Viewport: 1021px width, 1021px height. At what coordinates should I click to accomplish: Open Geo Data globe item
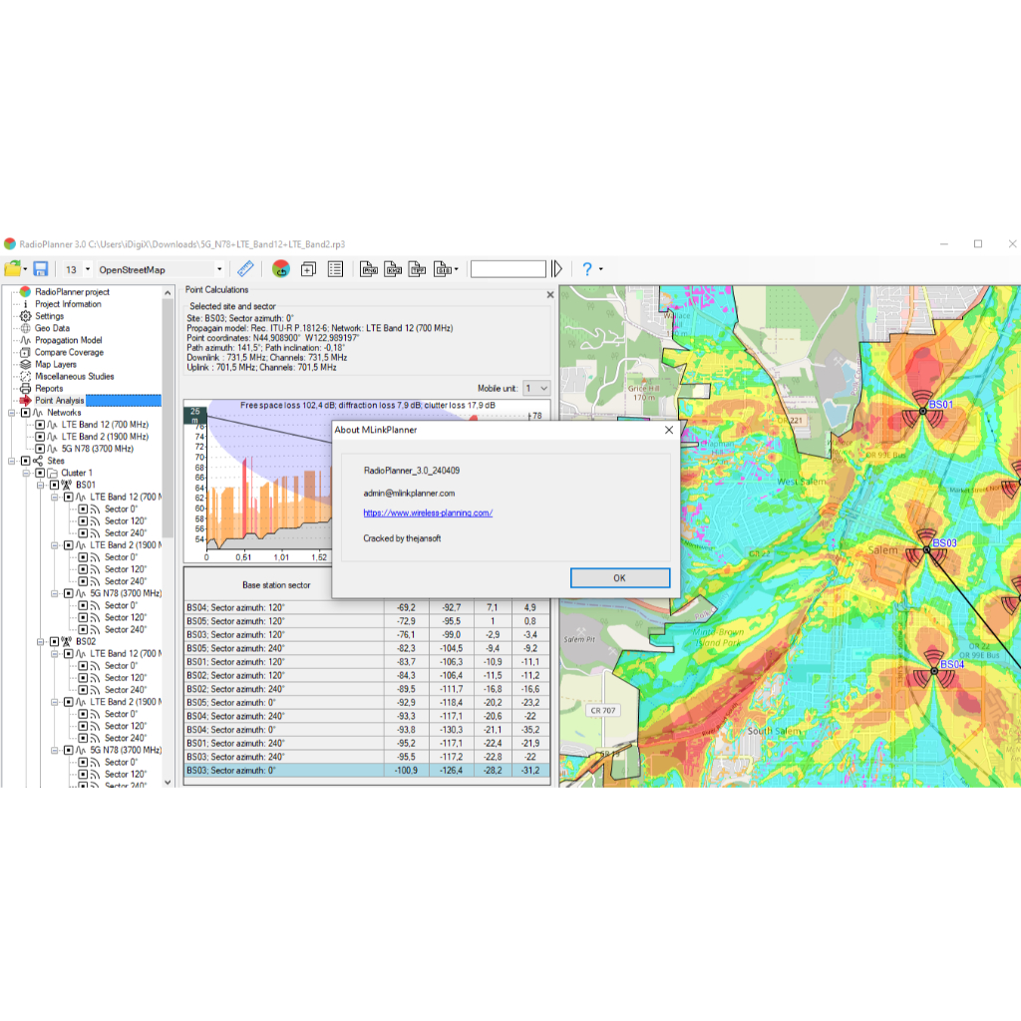click(52, 328)
